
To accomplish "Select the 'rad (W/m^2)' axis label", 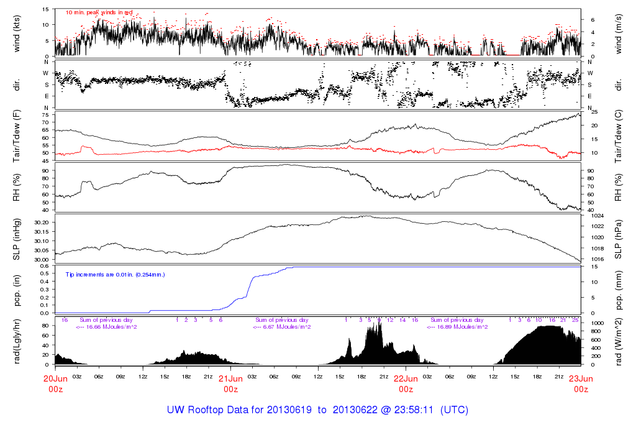I will click(619, 341).
